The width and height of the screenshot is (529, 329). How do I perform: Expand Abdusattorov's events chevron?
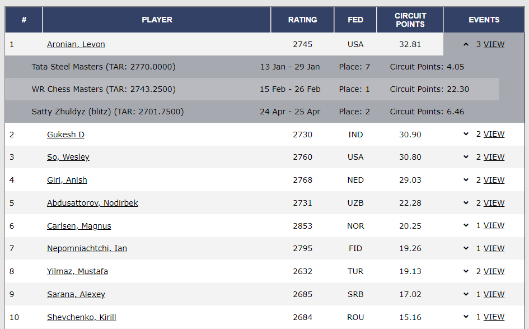[466, 203]
